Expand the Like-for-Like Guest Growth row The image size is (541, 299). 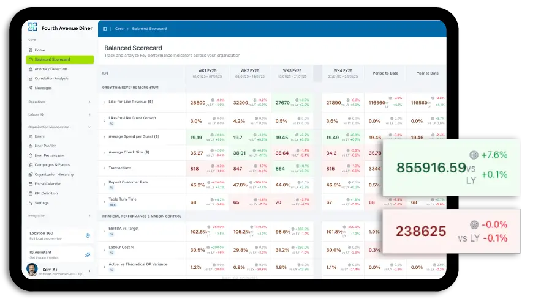point(104,120)
